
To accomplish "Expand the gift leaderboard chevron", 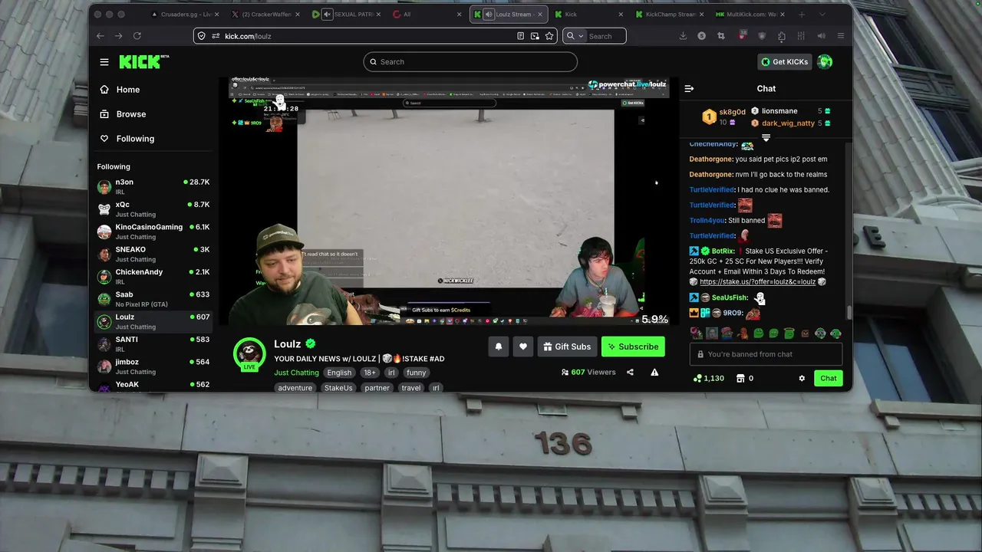I will pyautogui.click(x=766, y=137).
